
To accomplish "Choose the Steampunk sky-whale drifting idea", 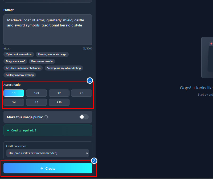I will (x=64, y=68).
